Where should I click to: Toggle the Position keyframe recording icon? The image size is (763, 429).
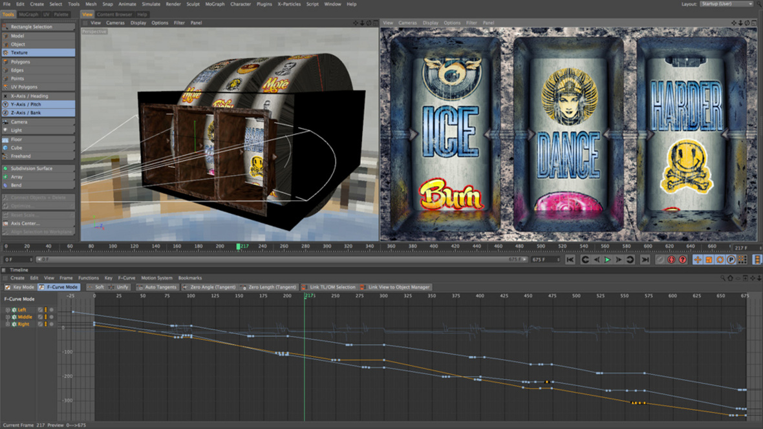(x=698, y=260)
